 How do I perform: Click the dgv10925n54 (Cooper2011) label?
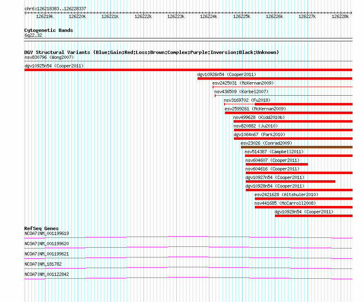tap(54, 66)
